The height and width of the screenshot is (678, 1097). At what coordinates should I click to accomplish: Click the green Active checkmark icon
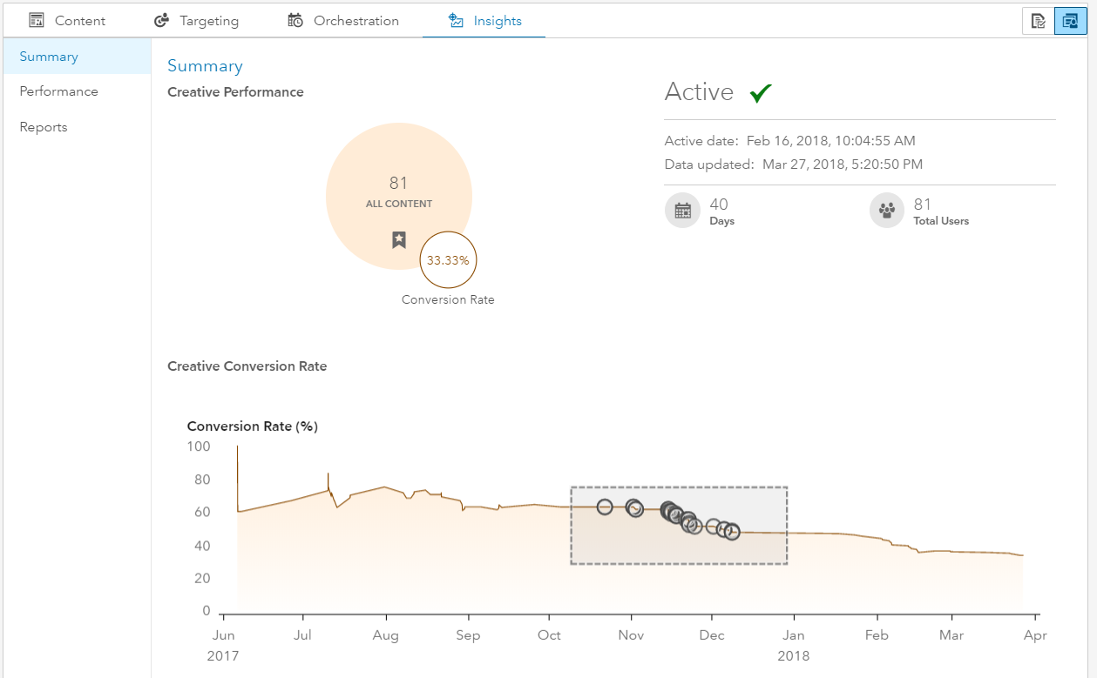click(x=761, y=92)
